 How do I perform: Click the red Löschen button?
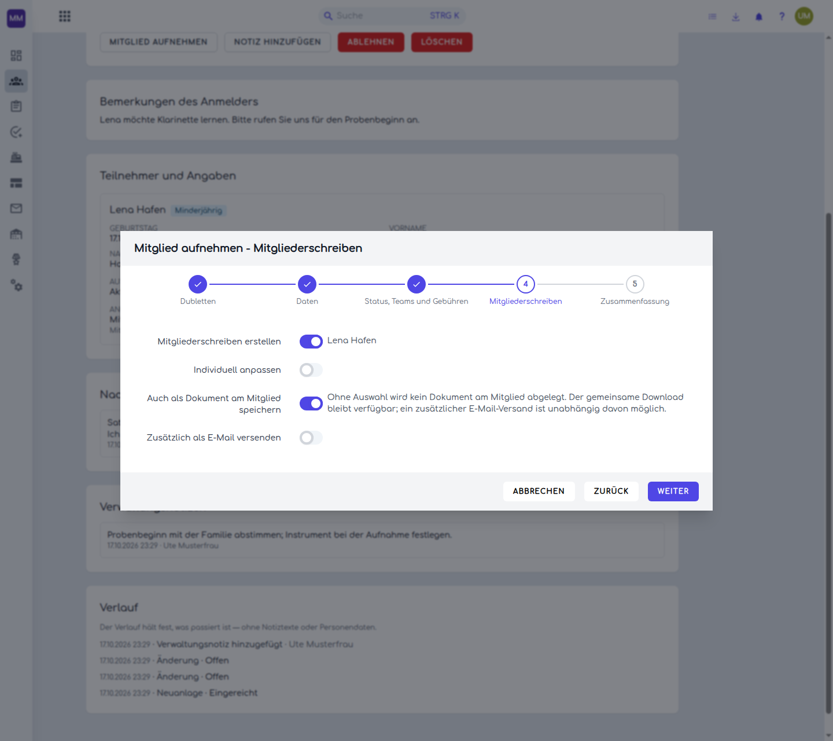click(442, 42)
